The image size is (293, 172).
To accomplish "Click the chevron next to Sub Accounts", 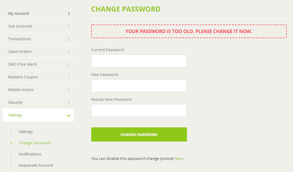I will tap(69, 26).
